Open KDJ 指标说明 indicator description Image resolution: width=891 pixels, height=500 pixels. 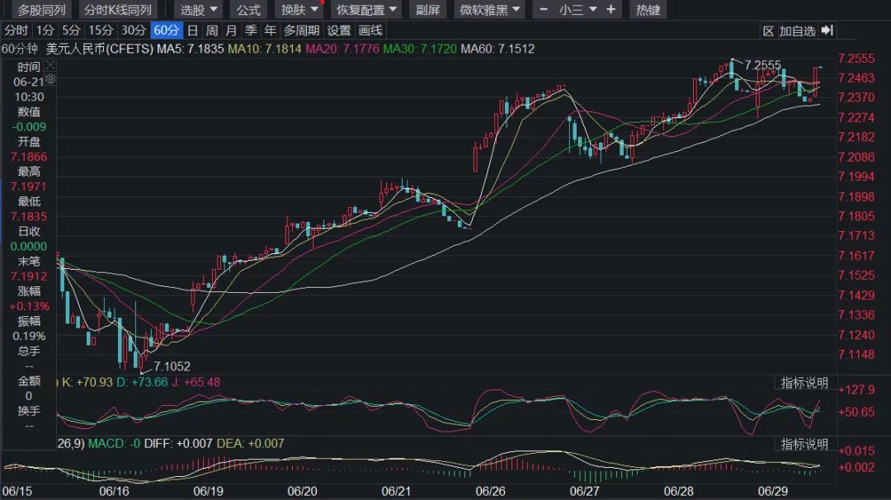804,383
